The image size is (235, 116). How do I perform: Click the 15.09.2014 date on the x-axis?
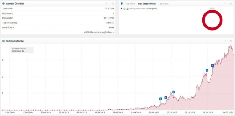(118, 112)
